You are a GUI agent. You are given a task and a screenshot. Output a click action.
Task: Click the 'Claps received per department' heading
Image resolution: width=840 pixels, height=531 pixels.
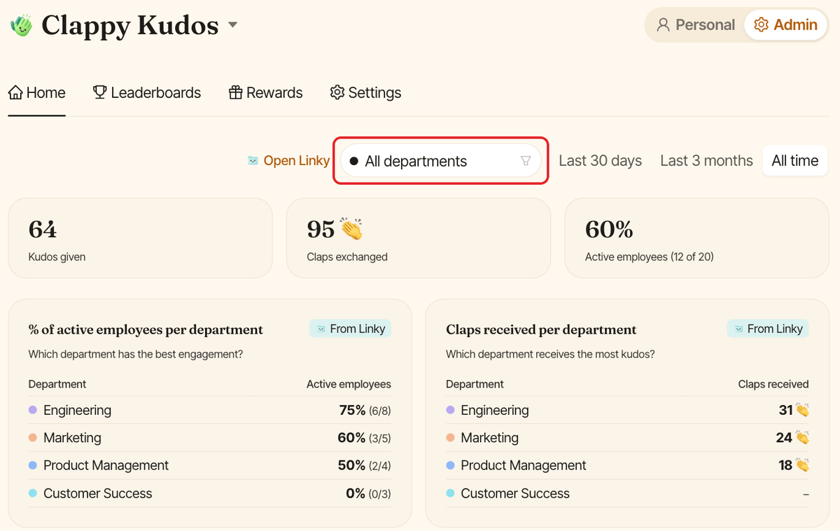tap(541, 330)
